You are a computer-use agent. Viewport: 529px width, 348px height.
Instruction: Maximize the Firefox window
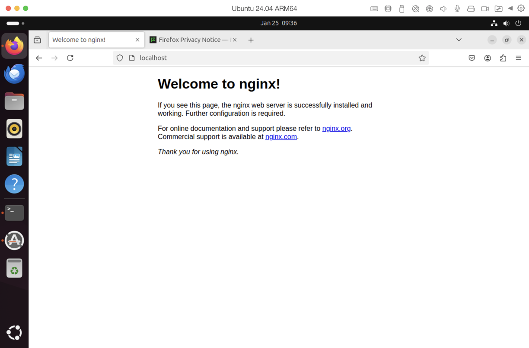(507, 40)
